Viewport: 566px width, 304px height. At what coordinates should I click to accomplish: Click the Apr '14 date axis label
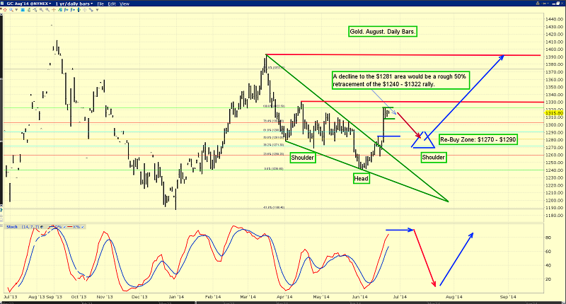(x=284, y=297)
